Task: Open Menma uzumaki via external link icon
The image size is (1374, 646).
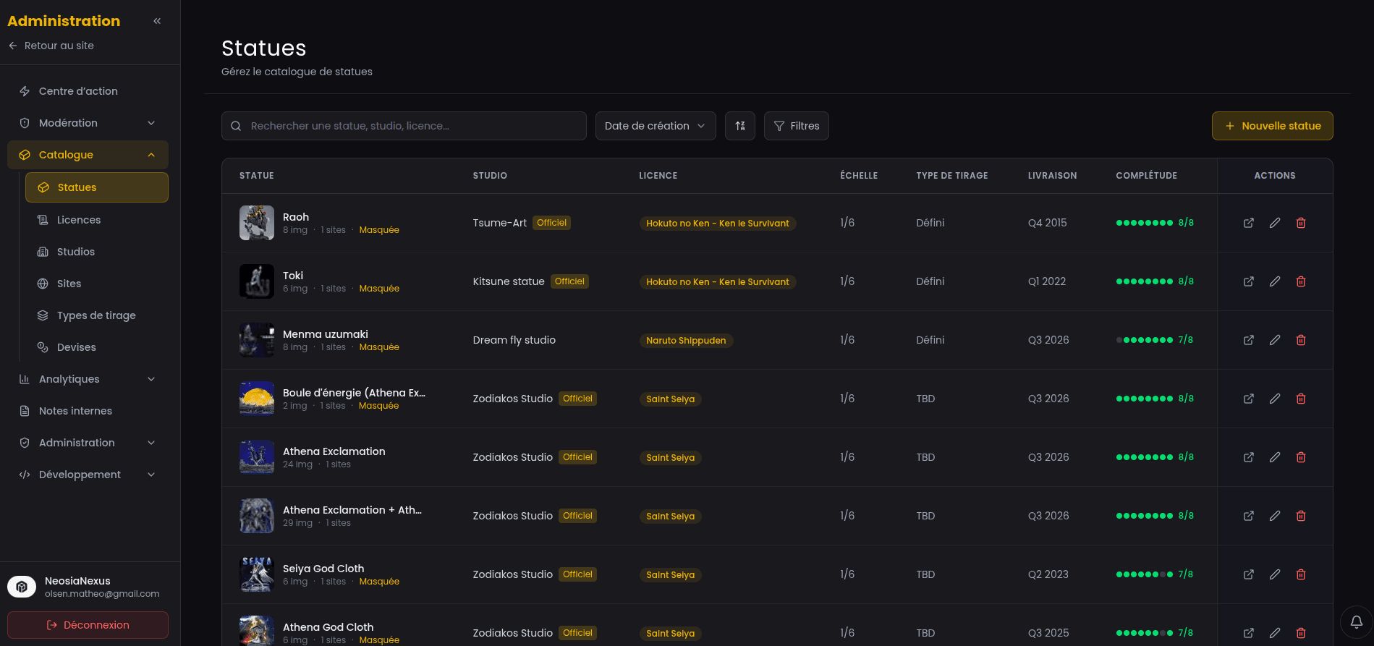Action: pos(1248,340)
